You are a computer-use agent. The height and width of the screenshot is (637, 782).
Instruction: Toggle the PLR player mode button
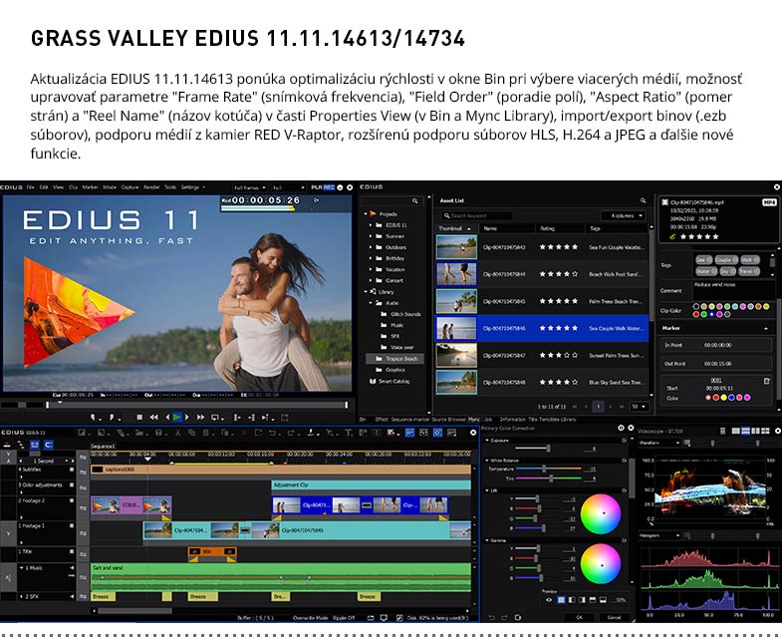(317, 187)
